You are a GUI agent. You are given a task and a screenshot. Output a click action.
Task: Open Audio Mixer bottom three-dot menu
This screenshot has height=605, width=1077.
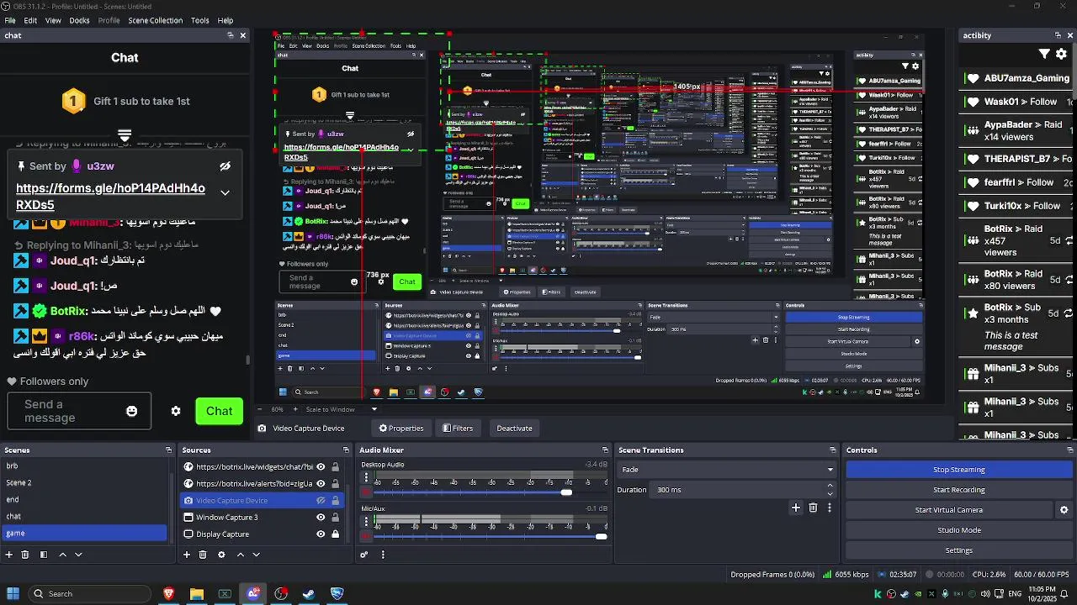click(x=383, y=555)
